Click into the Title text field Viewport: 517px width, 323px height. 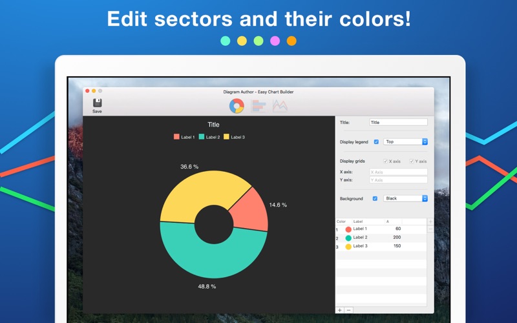click(398, 122)
